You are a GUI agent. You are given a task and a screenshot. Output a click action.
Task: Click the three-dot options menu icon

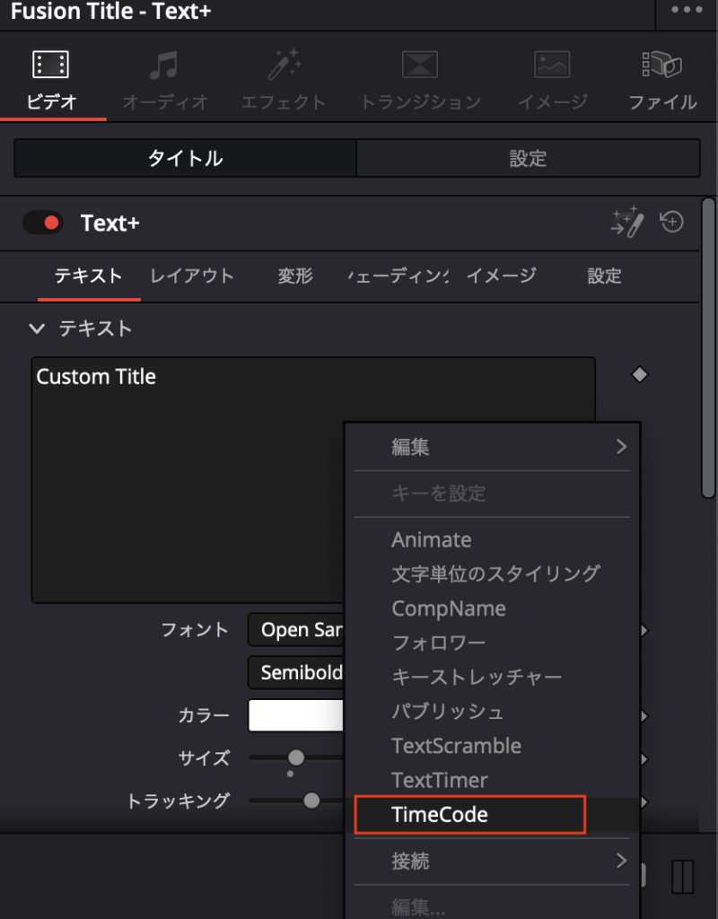coord(687,11)
